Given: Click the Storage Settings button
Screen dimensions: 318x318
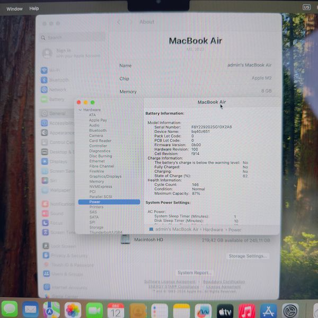Looking at the screenshot, I should tap(248, 256).
